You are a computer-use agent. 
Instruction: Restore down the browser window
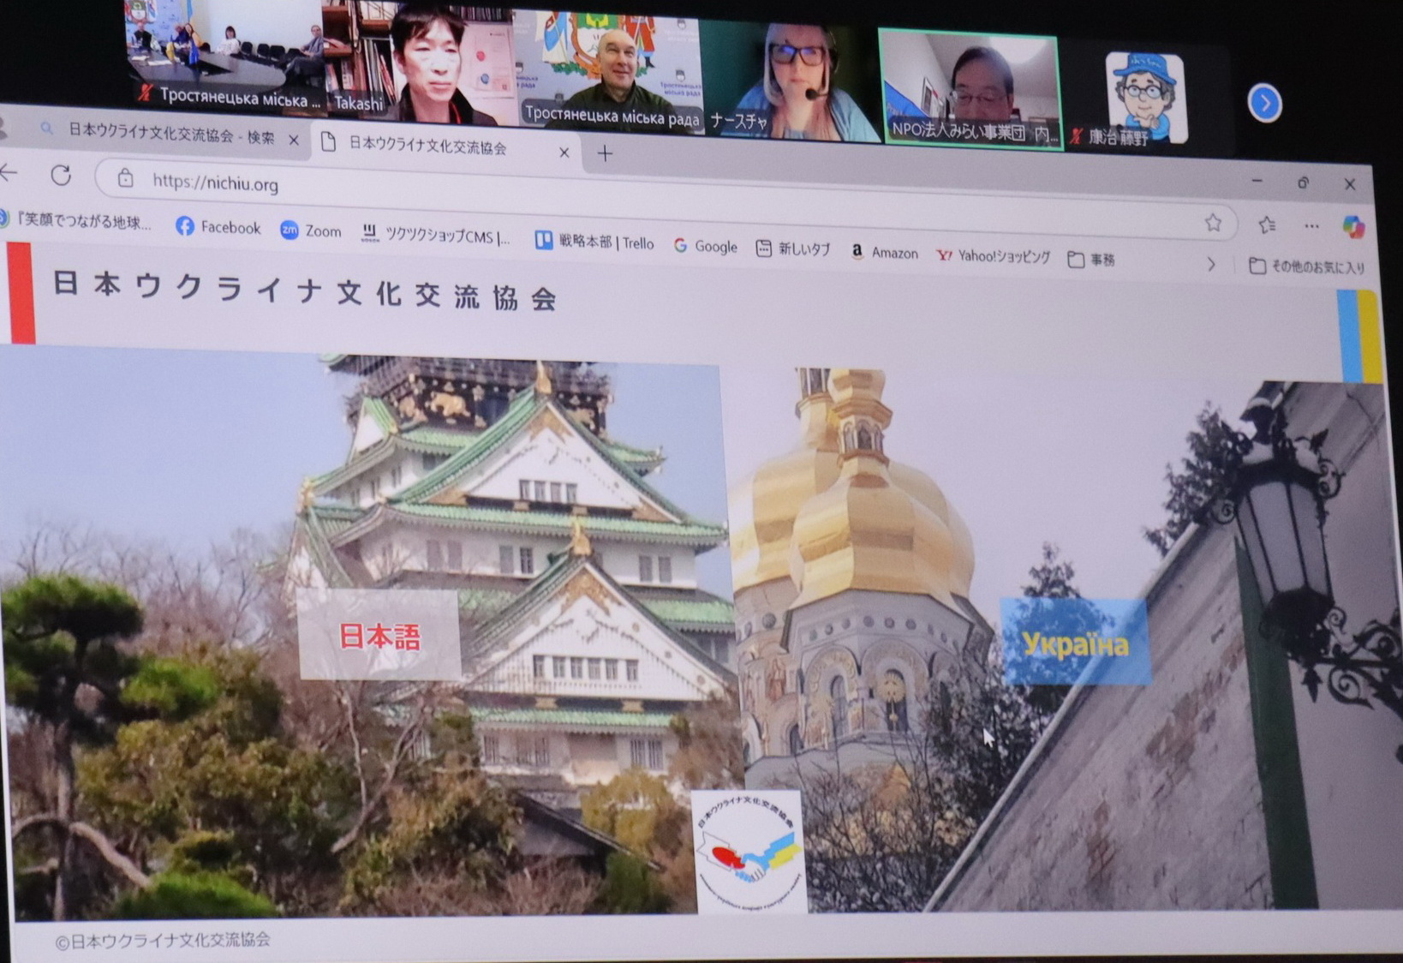point(1303,182)
